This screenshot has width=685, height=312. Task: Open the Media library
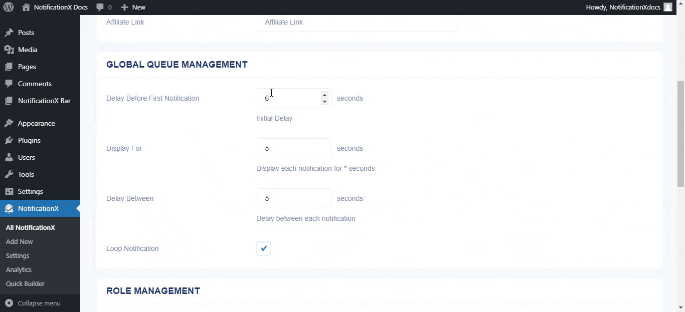click(29, 49)
